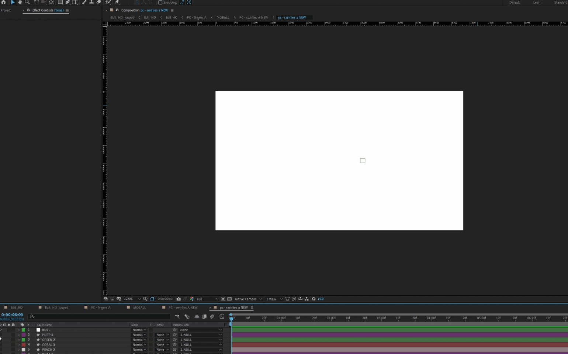Toggle frame blending for the composition
Viewport: 568px width, 354px height.
tap(204, 316)
